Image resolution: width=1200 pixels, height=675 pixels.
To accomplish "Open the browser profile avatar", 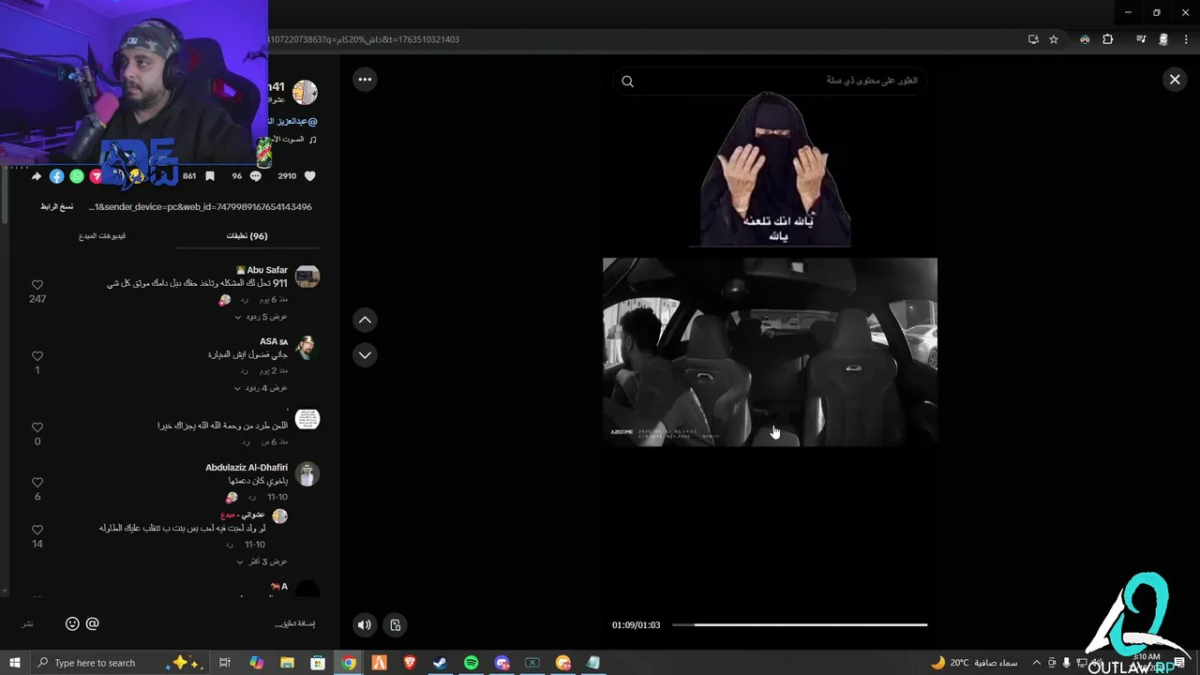I will pyautogui.click(x=1163, y=39).
